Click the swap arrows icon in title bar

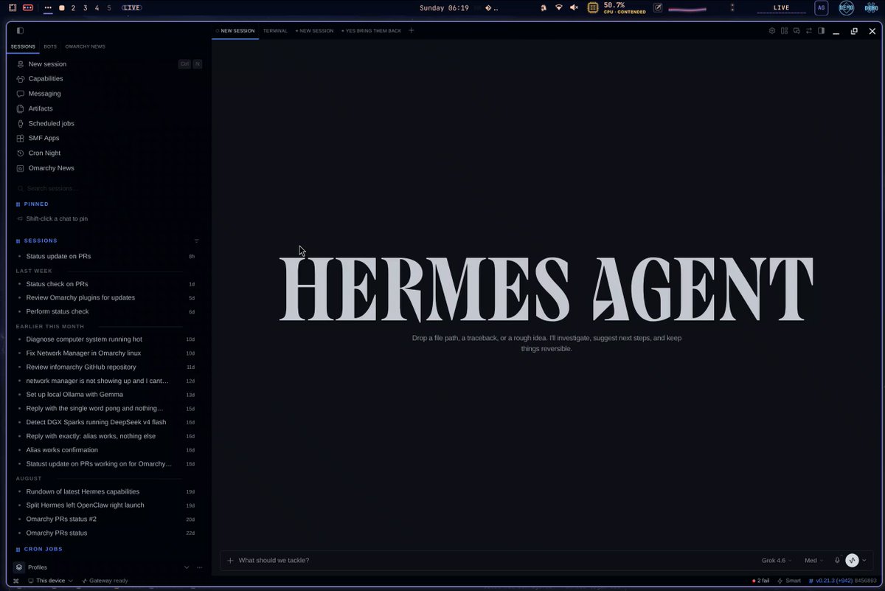(x=809, y=31)
